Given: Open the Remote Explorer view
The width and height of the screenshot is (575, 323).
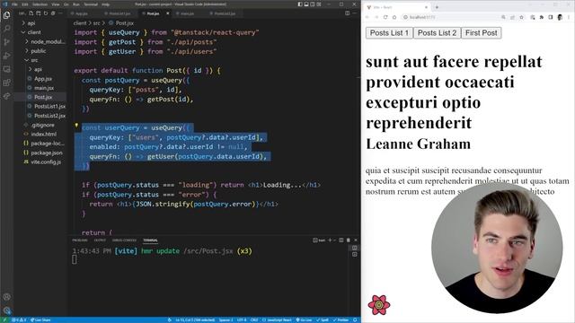Looking at the screenshot, I should [6, 69].
